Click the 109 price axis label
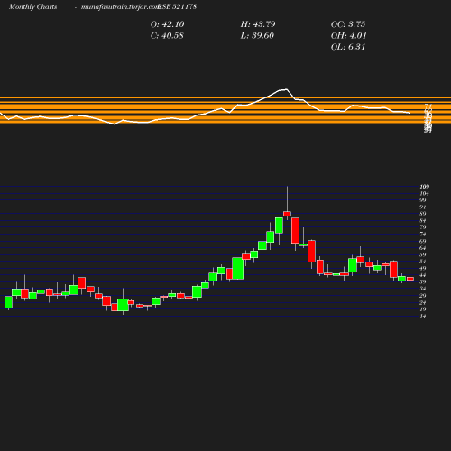Image resolution: width=451 pixels, height=451 pixels. (x=424, y=187)
